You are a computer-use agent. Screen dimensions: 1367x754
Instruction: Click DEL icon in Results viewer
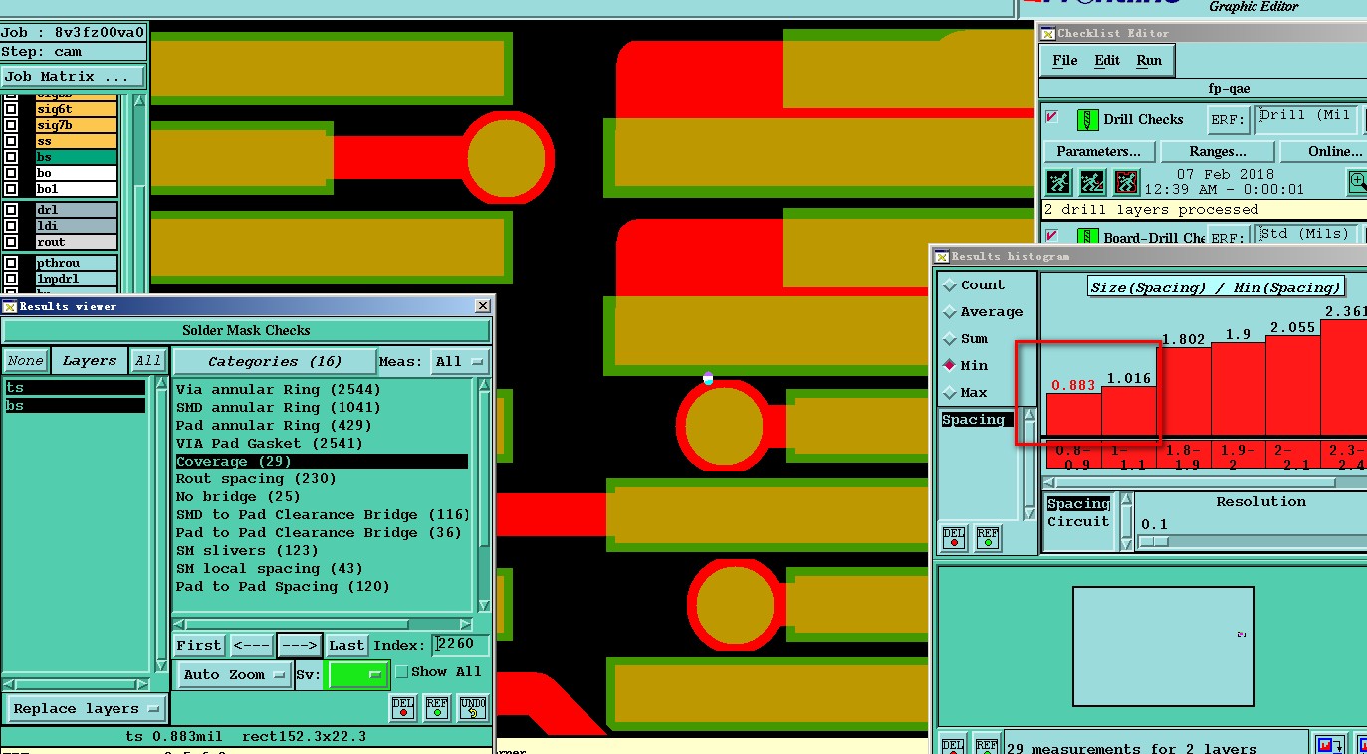[x=403, y=708]
